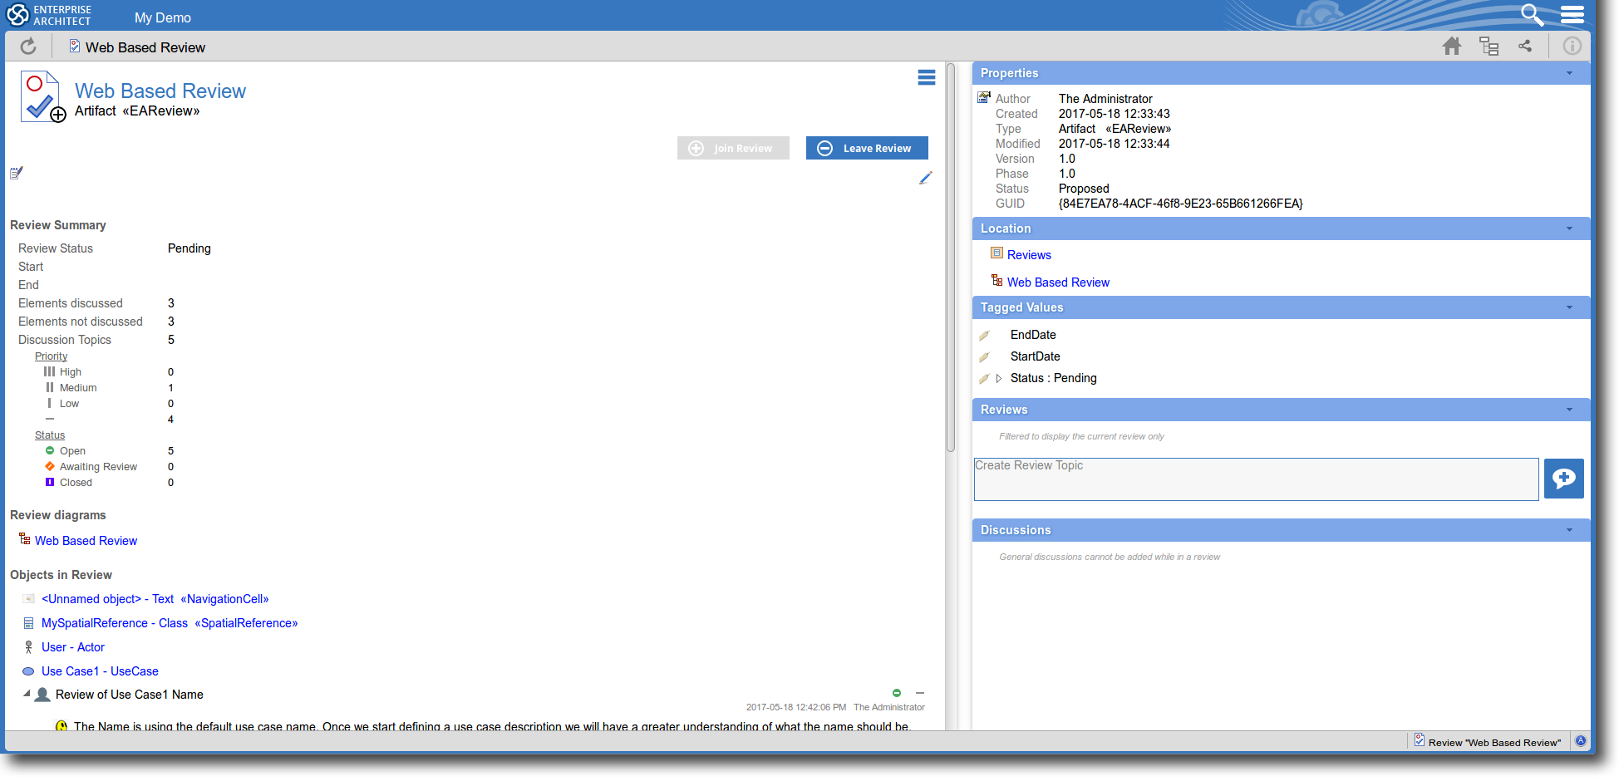Expand the Status : Pending tagged value

click(x=998, y=379)
